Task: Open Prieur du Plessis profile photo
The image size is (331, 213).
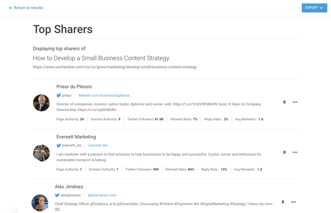Action: tap(41, 103)
